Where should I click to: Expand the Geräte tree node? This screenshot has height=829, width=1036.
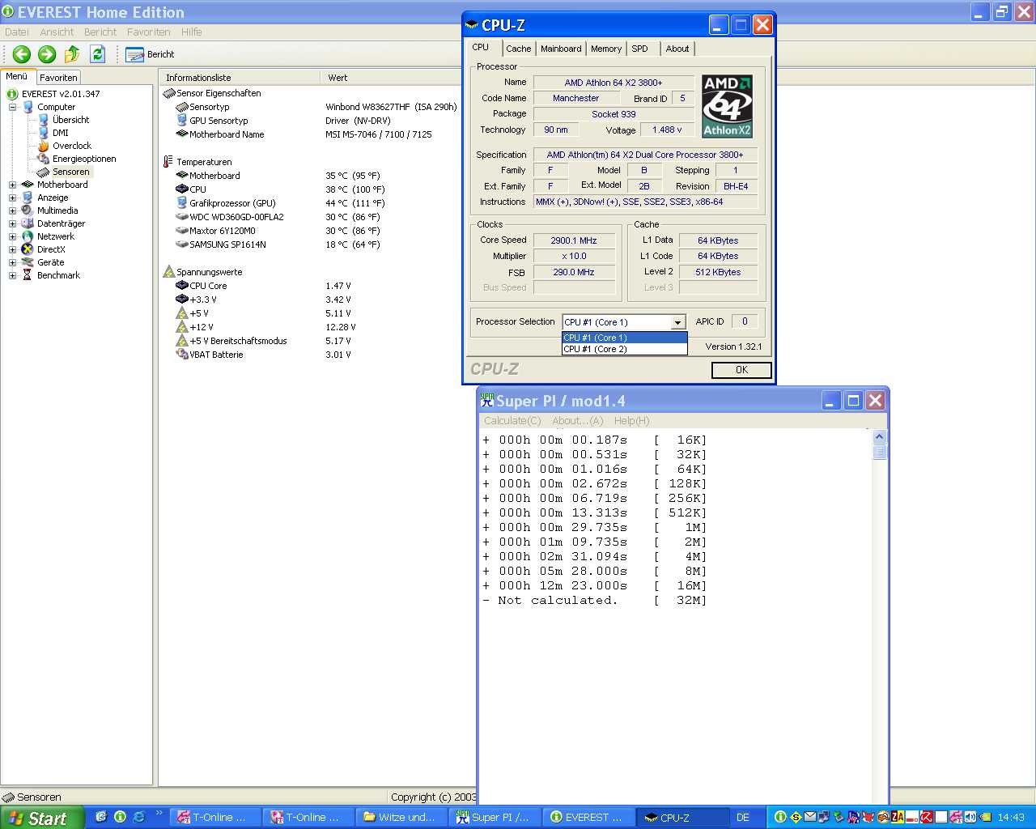[x=12, y=262]
